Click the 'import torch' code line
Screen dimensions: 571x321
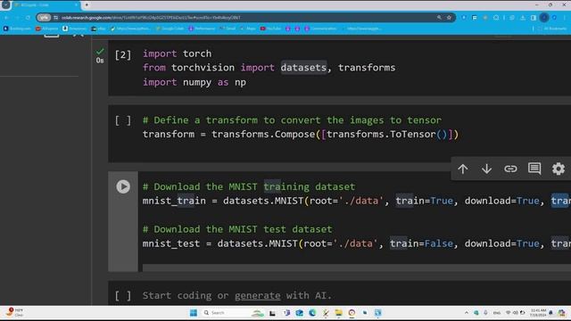(177, 53)
